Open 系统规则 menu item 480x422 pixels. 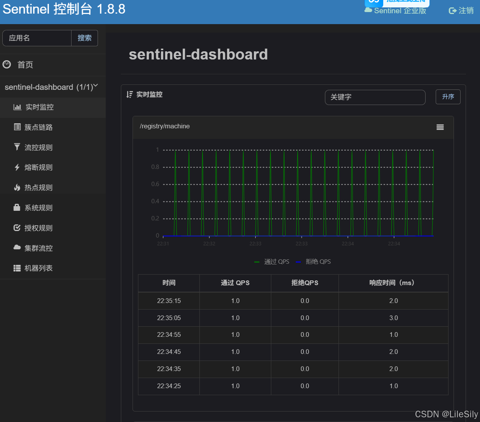click(53, 208)
